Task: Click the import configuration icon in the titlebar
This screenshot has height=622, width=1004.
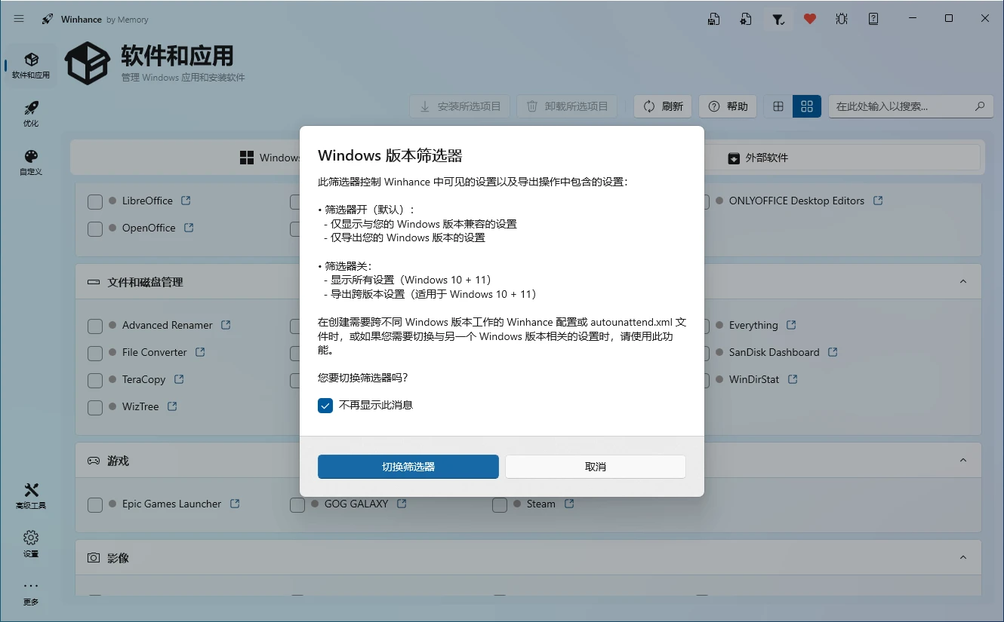Action: pyautogui.click(x=746, y=19)
